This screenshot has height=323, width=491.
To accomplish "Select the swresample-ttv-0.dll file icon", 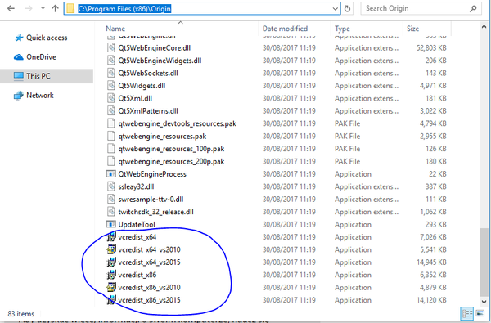I will (111, 199).
